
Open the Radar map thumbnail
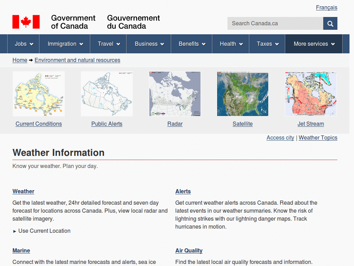(175, 94)
